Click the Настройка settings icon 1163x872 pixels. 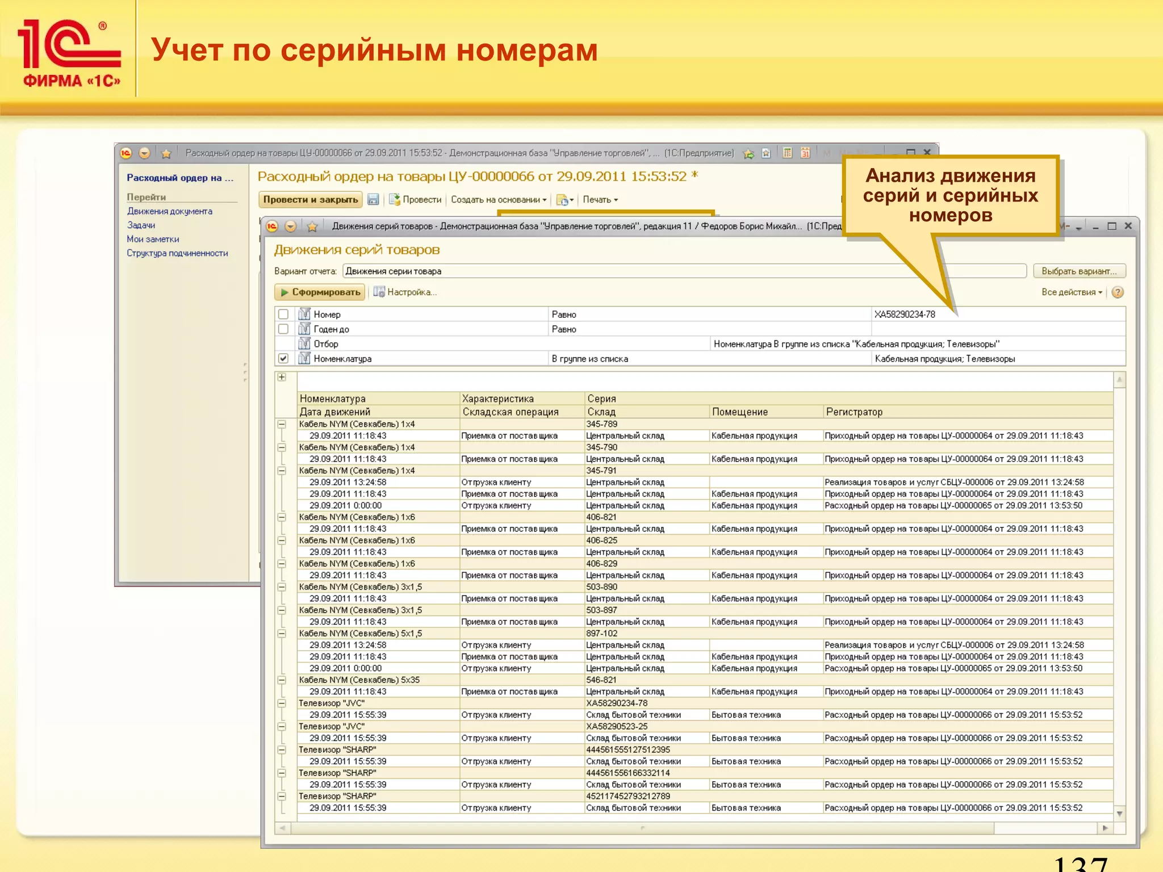379,292
